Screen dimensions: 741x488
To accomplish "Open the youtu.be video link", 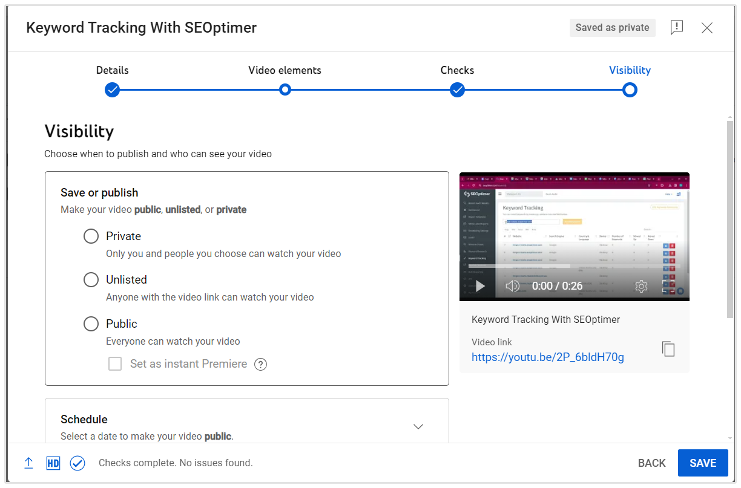I will click(x=547, y=357).
